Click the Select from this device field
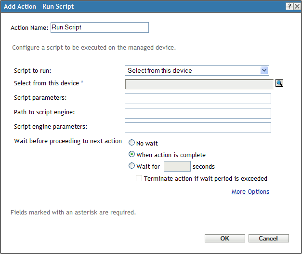Screen dimensions: 302x254 click(x=198, y=85)
